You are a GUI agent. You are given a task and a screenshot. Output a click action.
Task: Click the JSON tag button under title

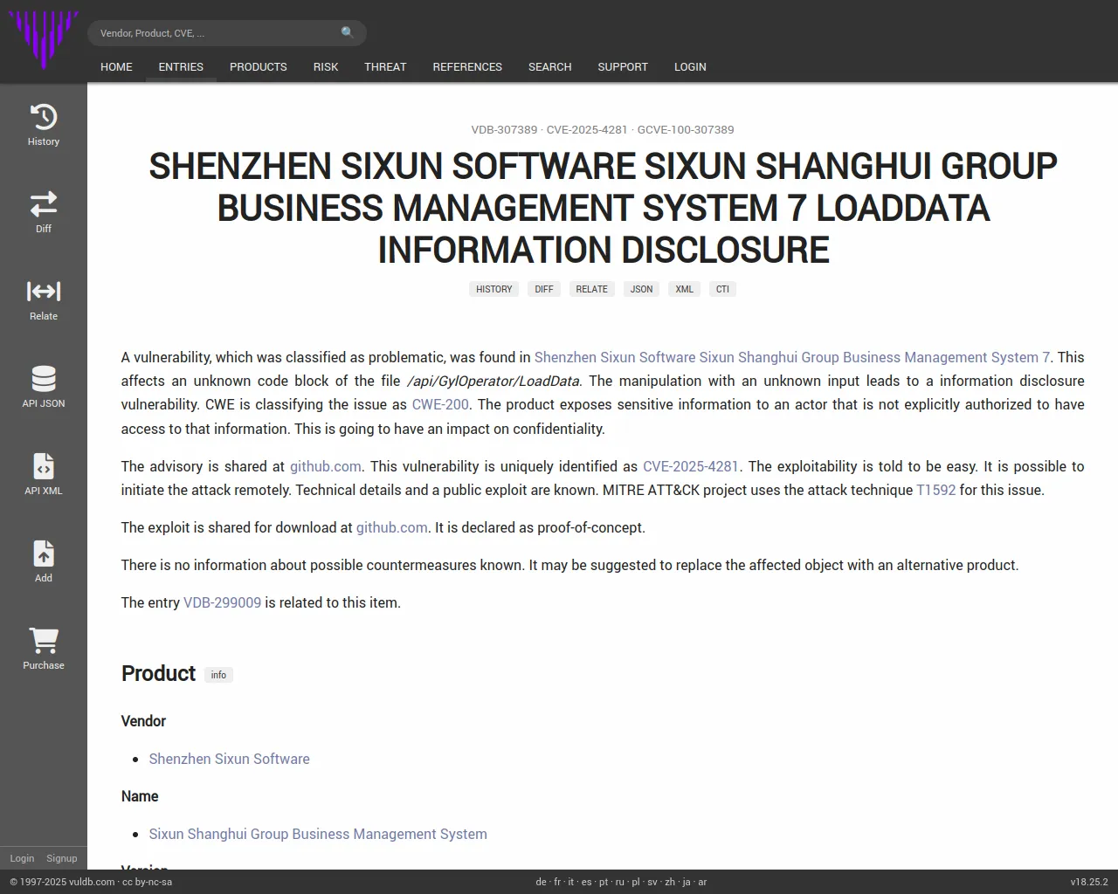642,289
